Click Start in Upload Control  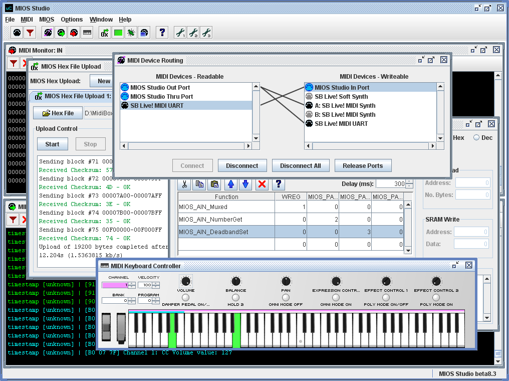[52, 144]
